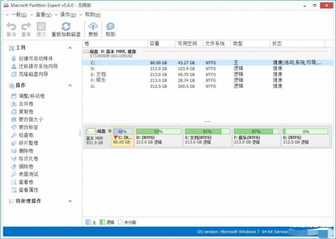The image size is (336, 239).
Task: Click the E: 文档 partition block in disk map
Action: (x=207, y=137)
